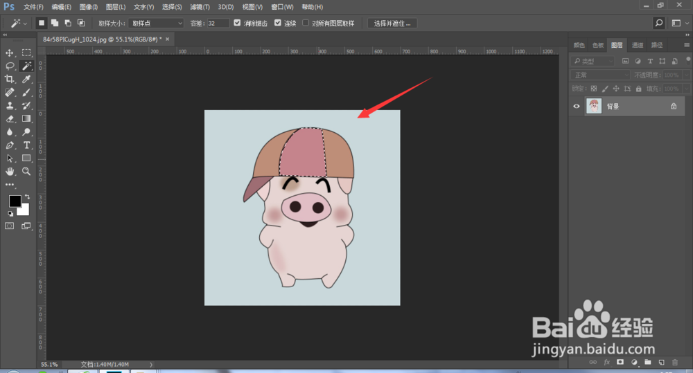
Task: Select the Brush tool
Action: coord(26,93)
